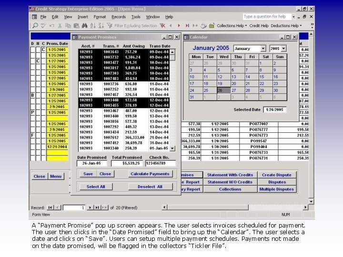Open the Type a question dropdown arrow
The height and width of the screenshot is (257, 343).
293,17
